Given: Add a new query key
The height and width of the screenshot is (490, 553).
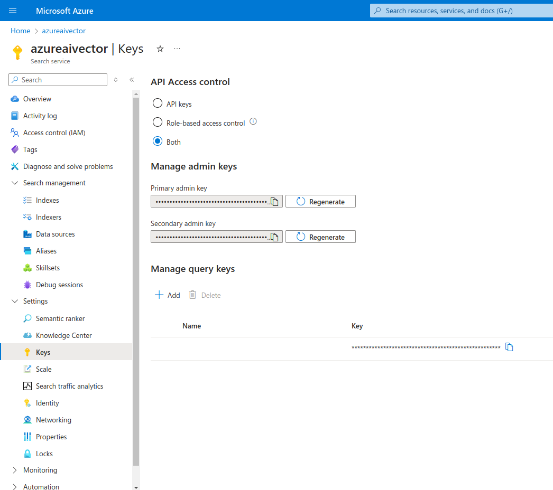Looking at the screenshot, I should (x=167, y=295).
